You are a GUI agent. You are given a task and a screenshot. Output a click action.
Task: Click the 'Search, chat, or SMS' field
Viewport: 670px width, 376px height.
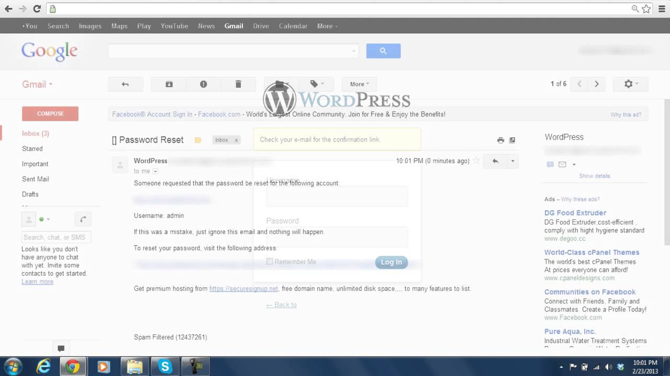tap(57, 237)
